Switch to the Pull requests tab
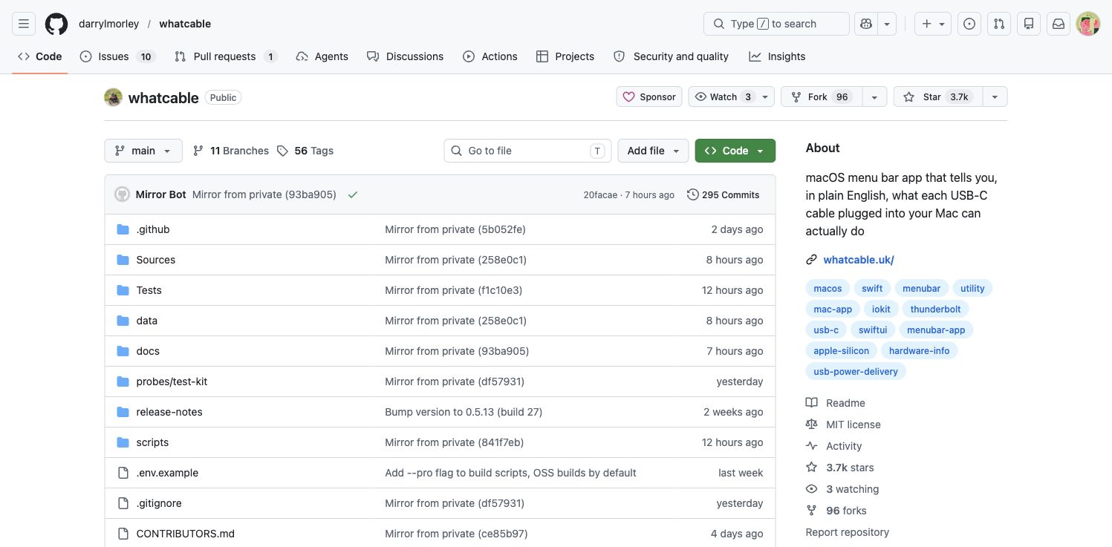This screenshot has height=547, width=1112. (225, 56)
